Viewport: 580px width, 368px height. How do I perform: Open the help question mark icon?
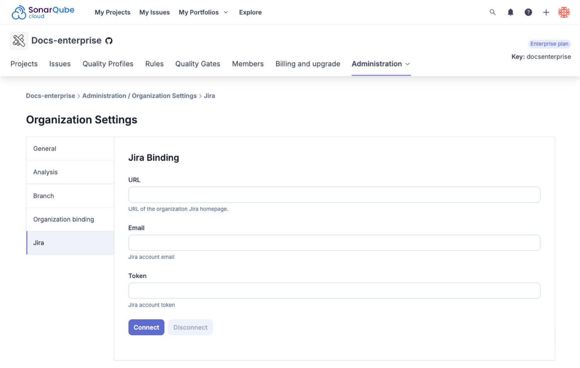(x=528, y=12)
